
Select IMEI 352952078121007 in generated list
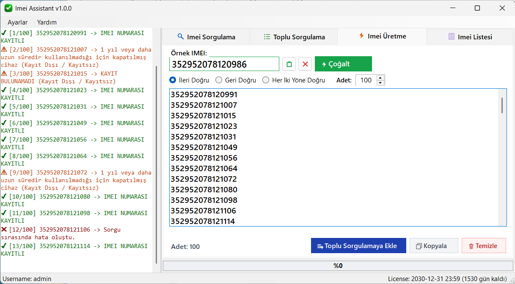pos(204,105)
